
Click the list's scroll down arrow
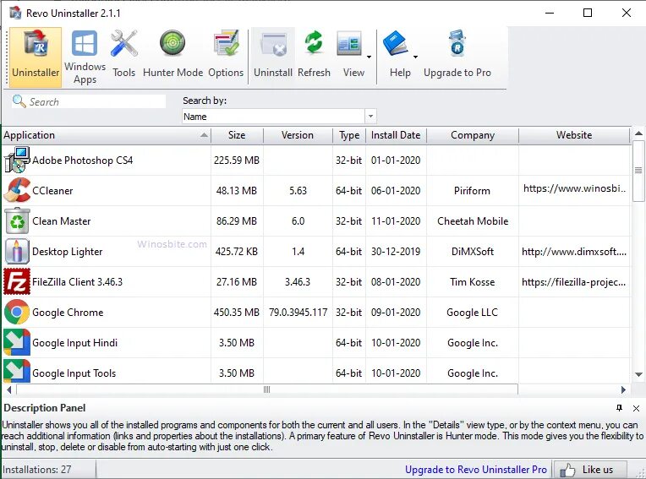point(638,374)
